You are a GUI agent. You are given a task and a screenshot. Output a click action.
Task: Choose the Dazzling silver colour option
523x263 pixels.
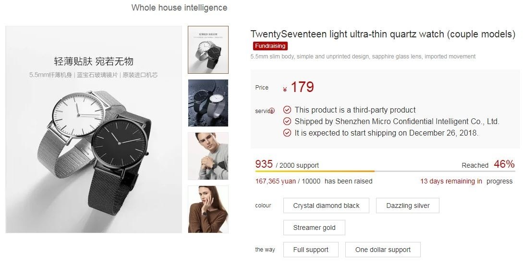pyautogui.click(x=408, y=206)
